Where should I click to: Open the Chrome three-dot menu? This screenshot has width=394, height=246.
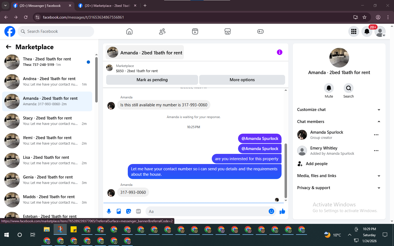tap(388, 17)
